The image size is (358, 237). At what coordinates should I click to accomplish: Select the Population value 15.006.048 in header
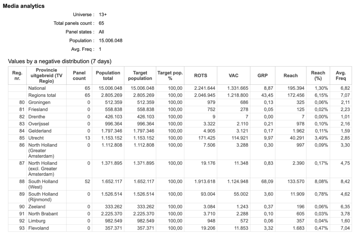point(110,41)
